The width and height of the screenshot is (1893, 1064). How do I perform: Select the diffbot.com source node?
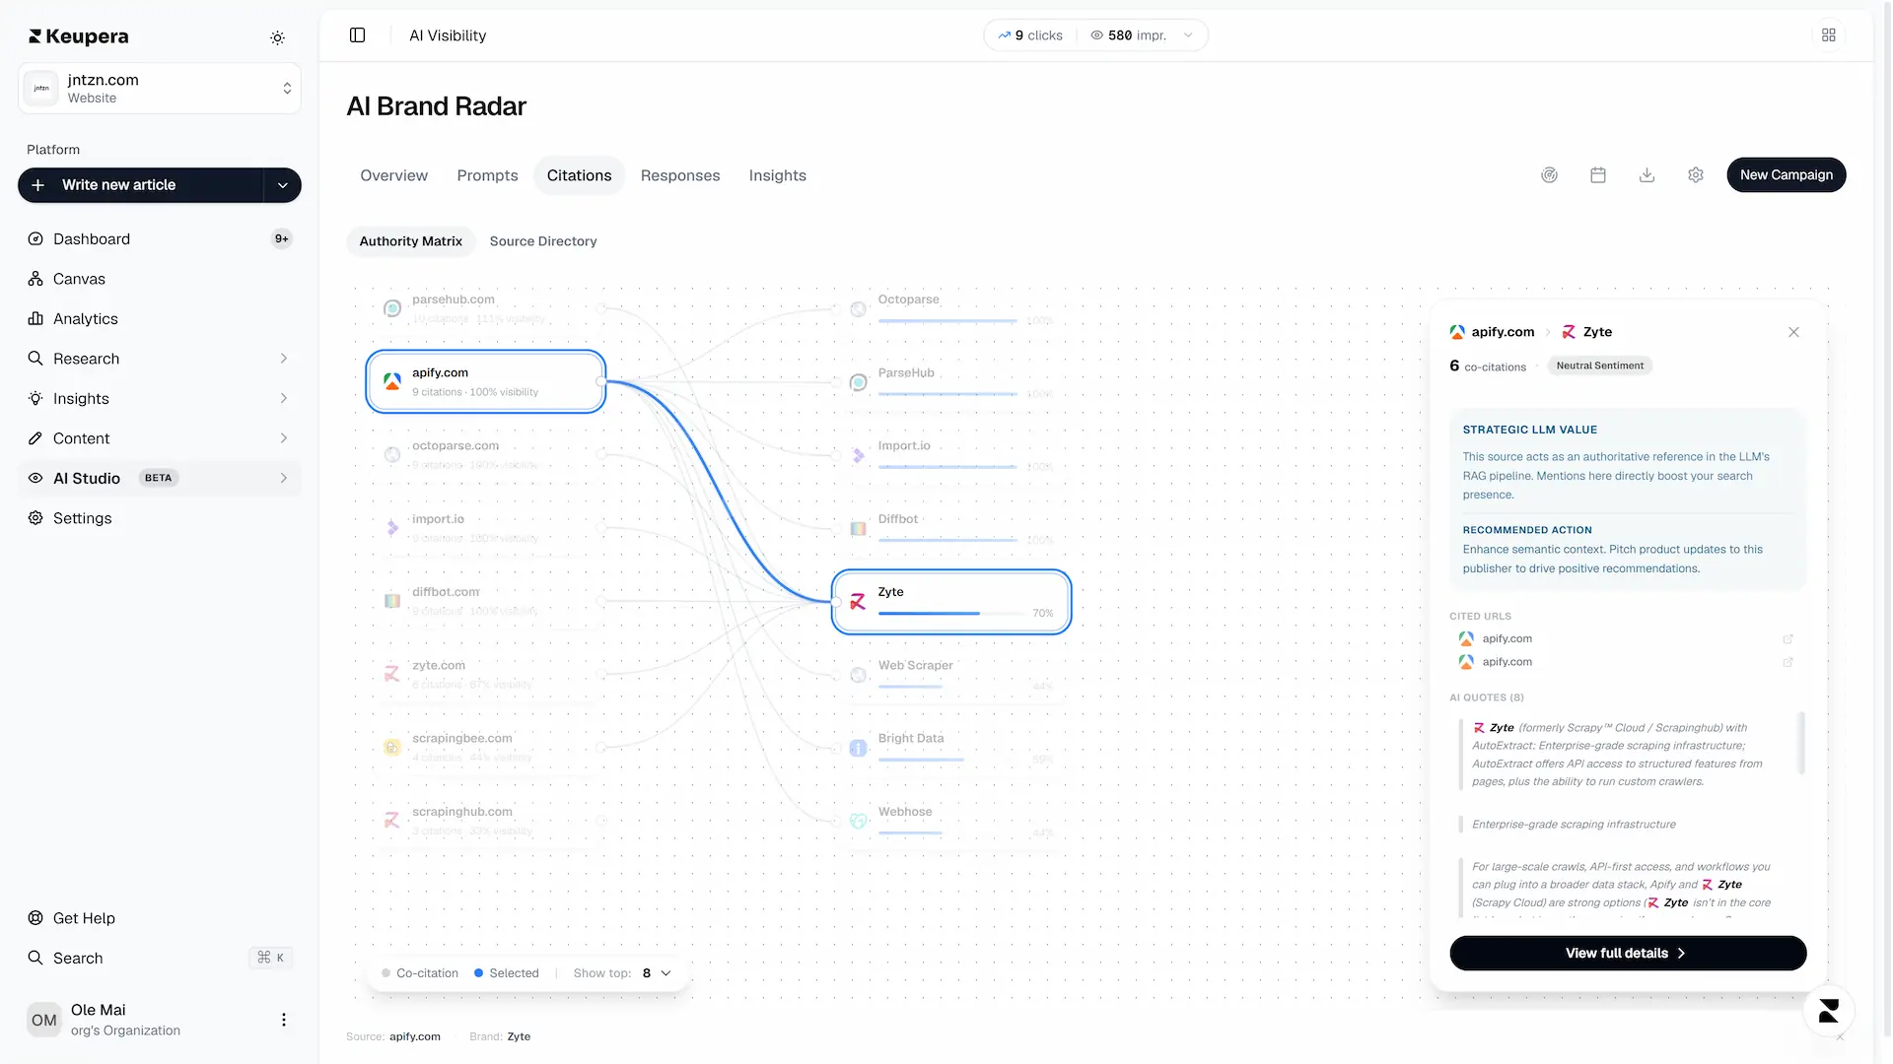pyautogui.click(x=485, y=601)
